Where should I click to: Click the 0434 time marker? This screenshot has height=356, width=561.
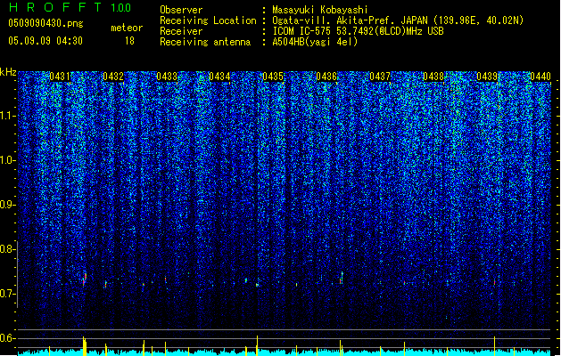(219, 77)
